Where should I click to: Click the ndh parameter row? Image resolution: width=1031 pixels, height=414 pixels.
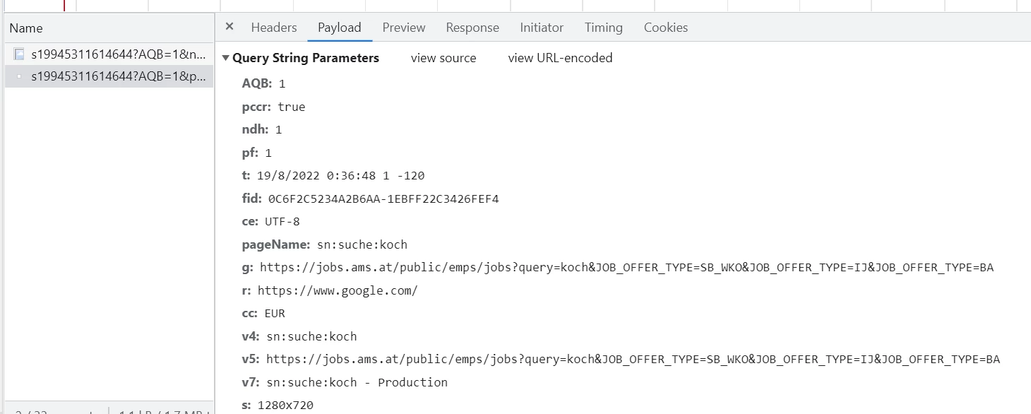coord(262,130)
